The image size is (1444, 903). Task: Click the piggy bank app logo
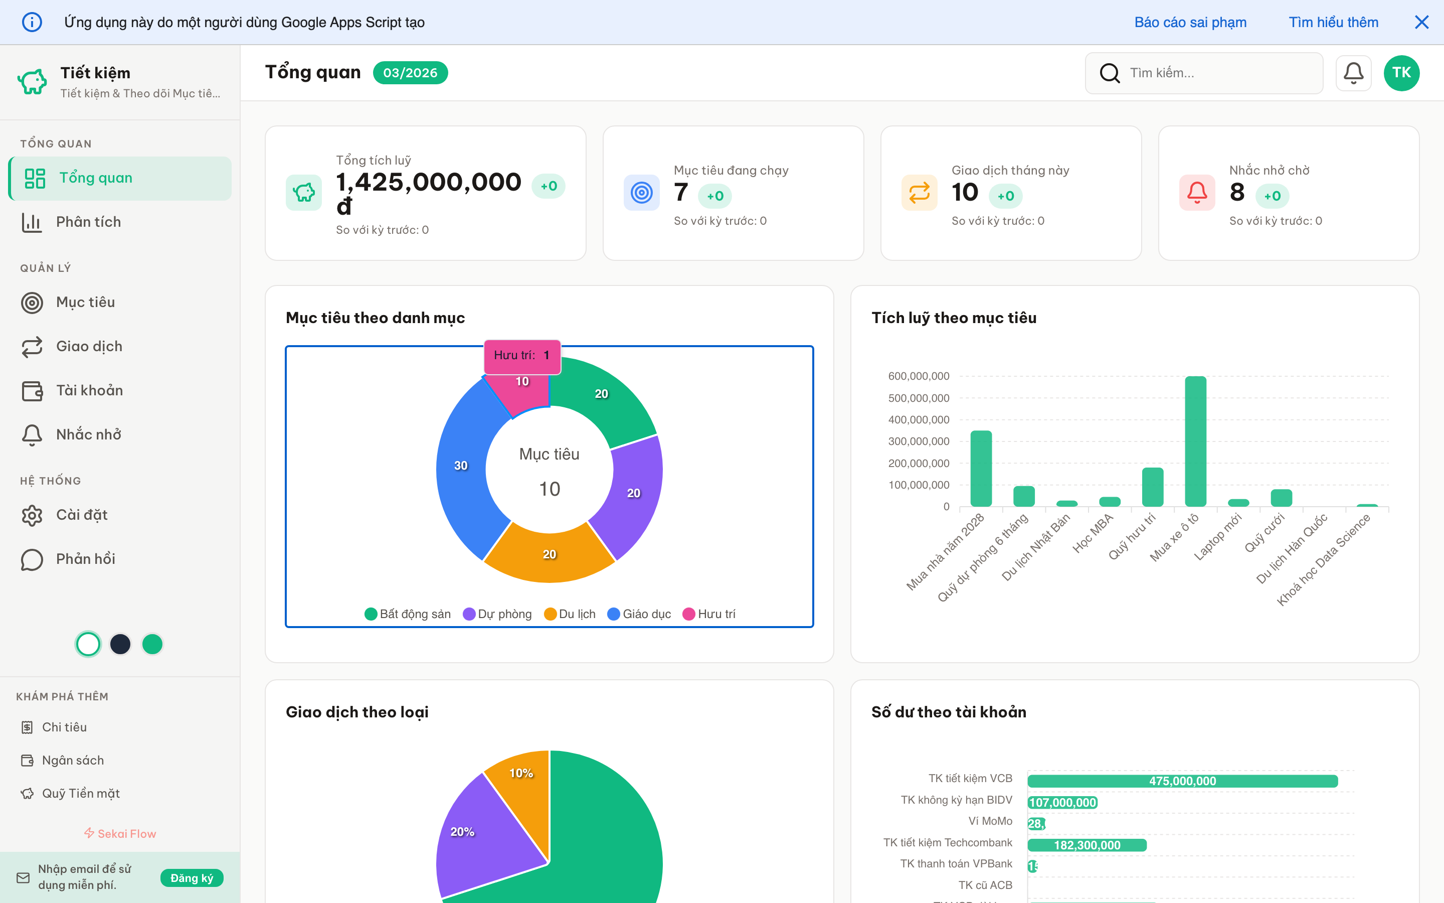click(x=32, y=81)
